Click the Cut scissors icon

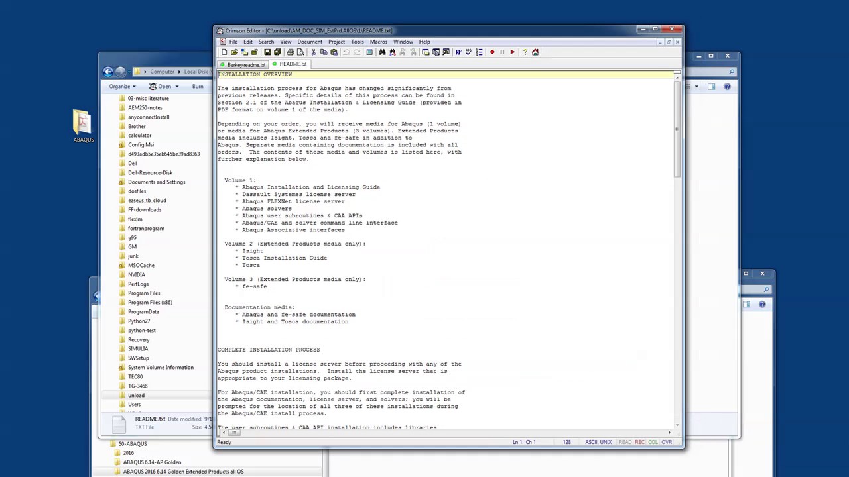(314, 52)
